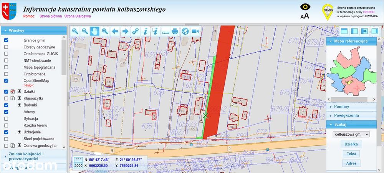Click the Działka search button
Screen dimensions: 384x173
351,144
